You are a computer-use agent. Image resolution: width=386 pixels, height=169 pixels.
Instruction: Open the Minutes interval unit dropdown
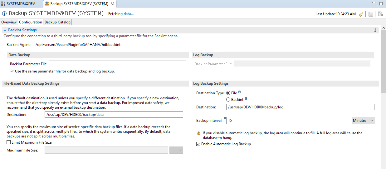pos(363,120)
